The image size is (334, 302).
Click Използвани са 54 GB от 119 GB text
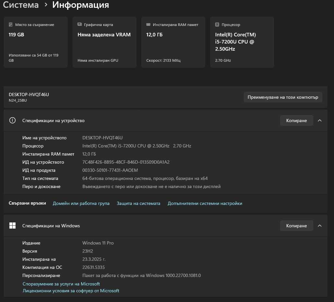[x=33, y=58]
